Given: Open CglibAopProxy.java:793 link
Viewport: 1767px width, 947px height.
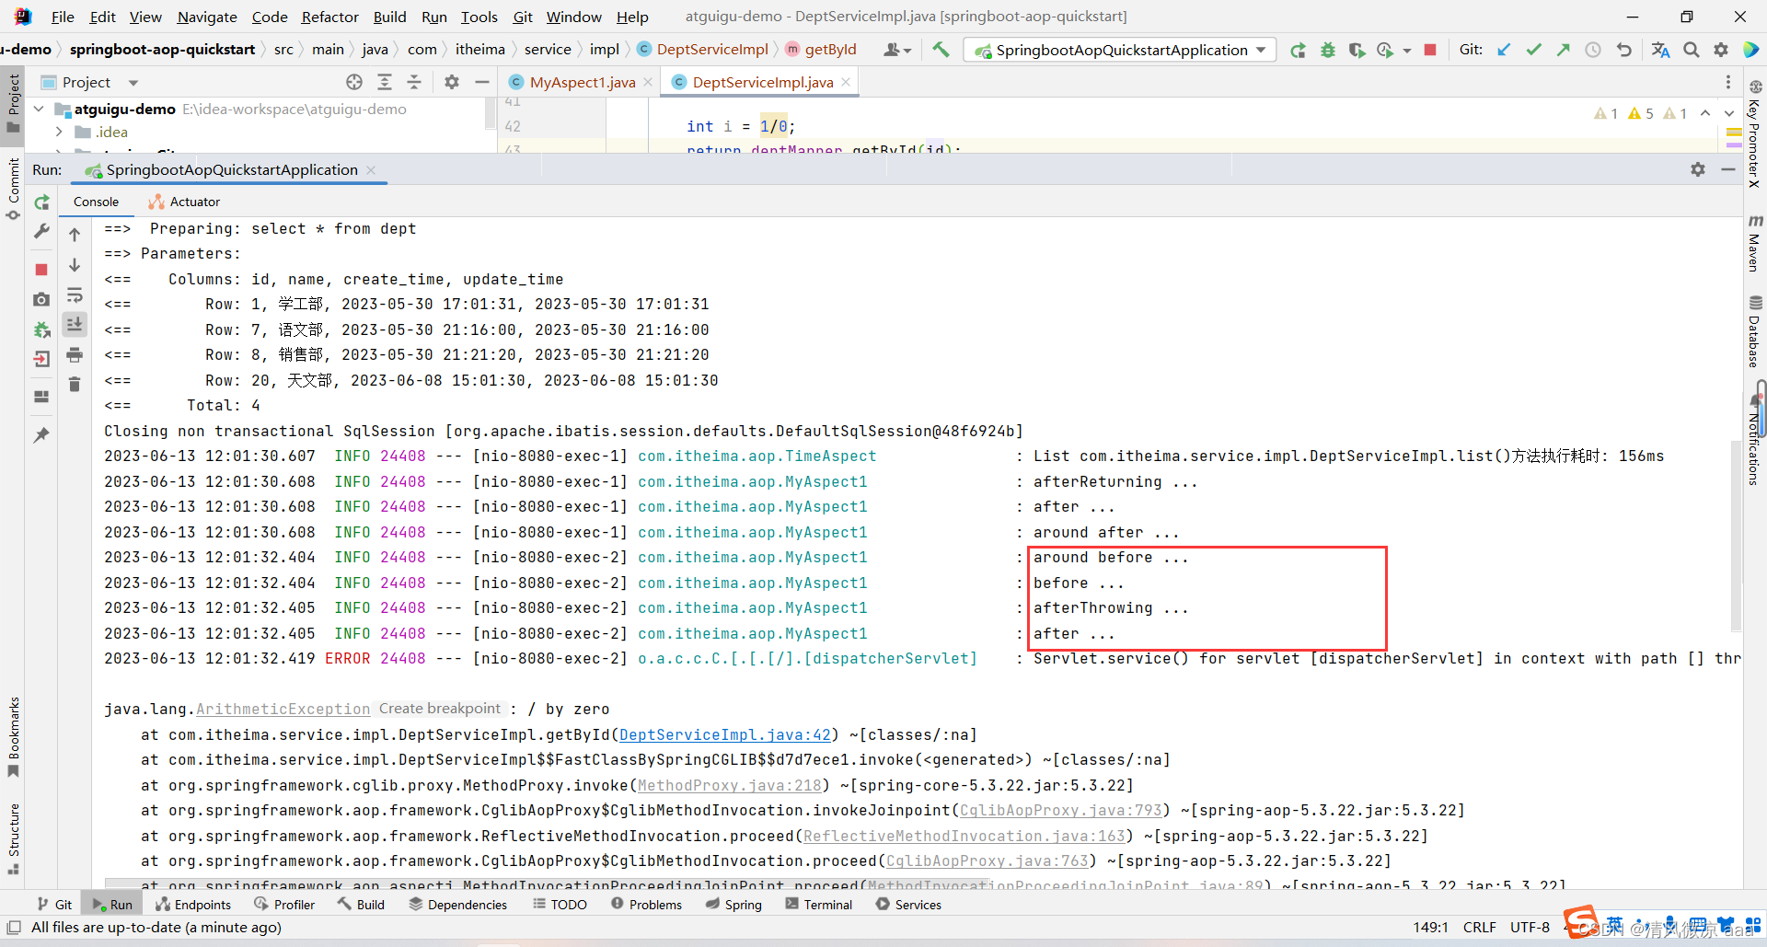Looking at the screenshot, I should pyautogui.click(x=1061, y=810).
